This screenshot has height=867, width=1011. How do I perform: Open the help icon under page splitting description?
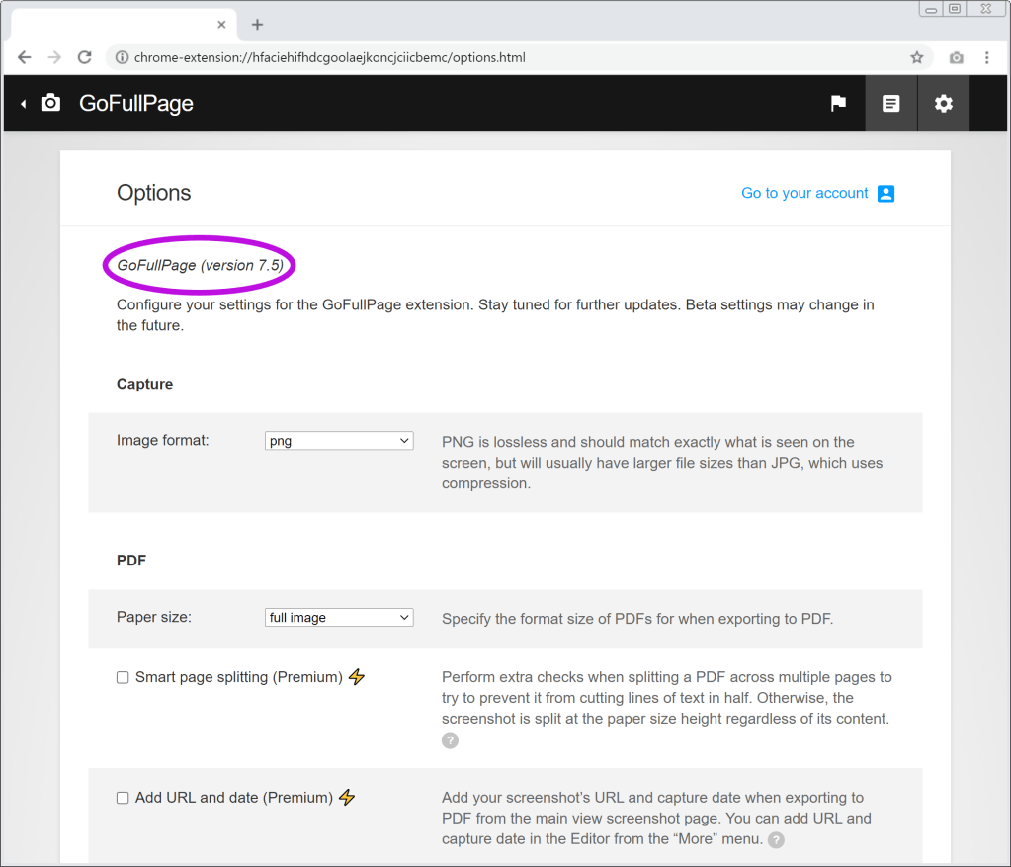(450, 739)
